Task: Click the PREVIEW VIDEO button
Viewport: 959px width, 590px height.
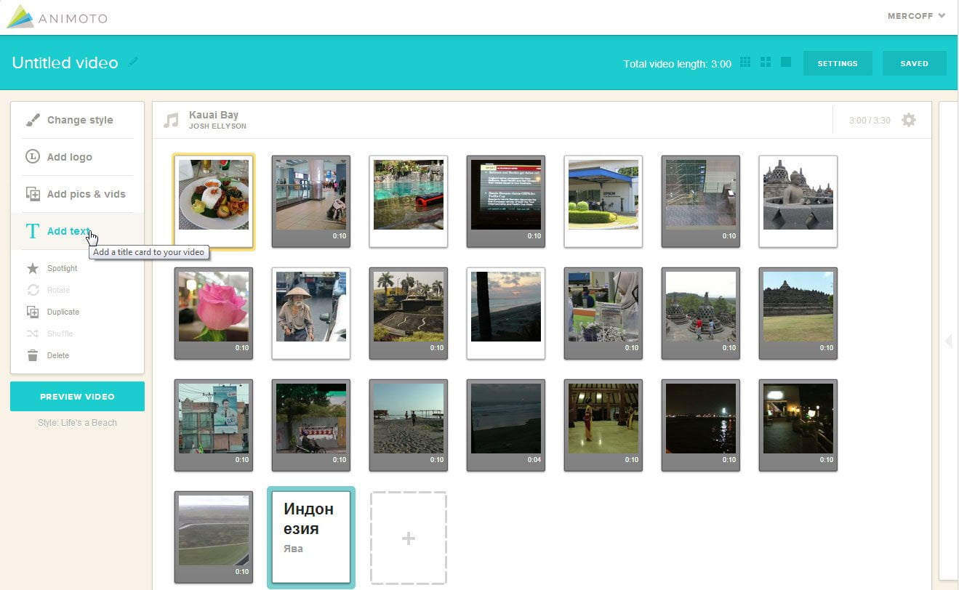Action: tap(77, 397)
